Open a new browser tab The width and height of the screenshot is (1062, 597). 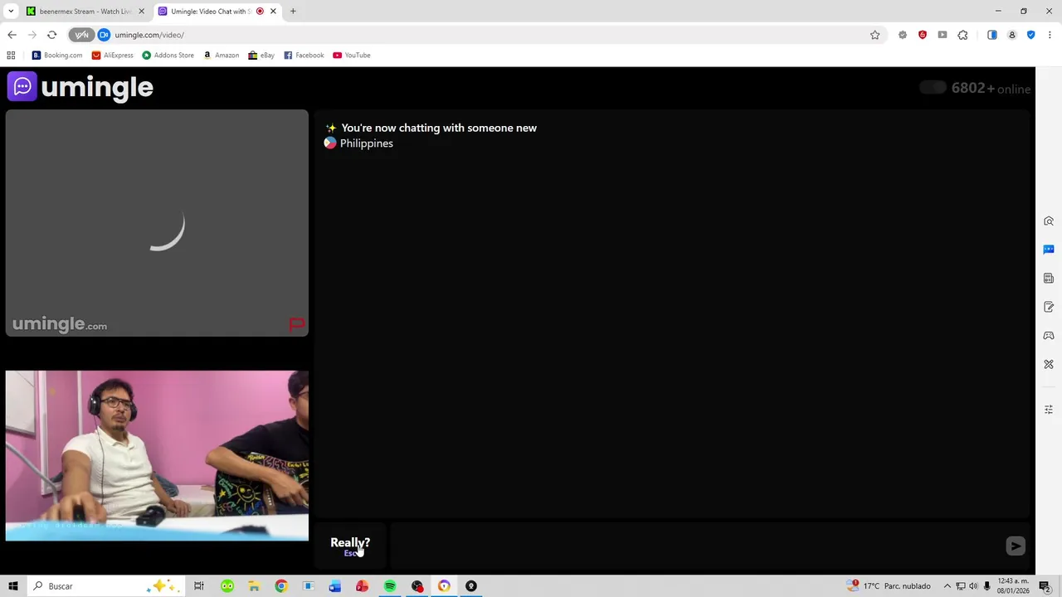pos(293,12)
